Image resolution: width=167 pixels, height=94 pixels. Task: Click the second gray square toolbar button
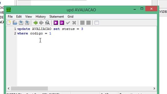(88, 23)
